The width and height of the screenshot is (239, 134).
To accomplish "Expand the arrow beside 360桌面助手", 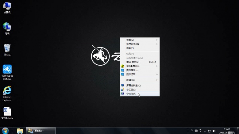I will click(157, 66).
